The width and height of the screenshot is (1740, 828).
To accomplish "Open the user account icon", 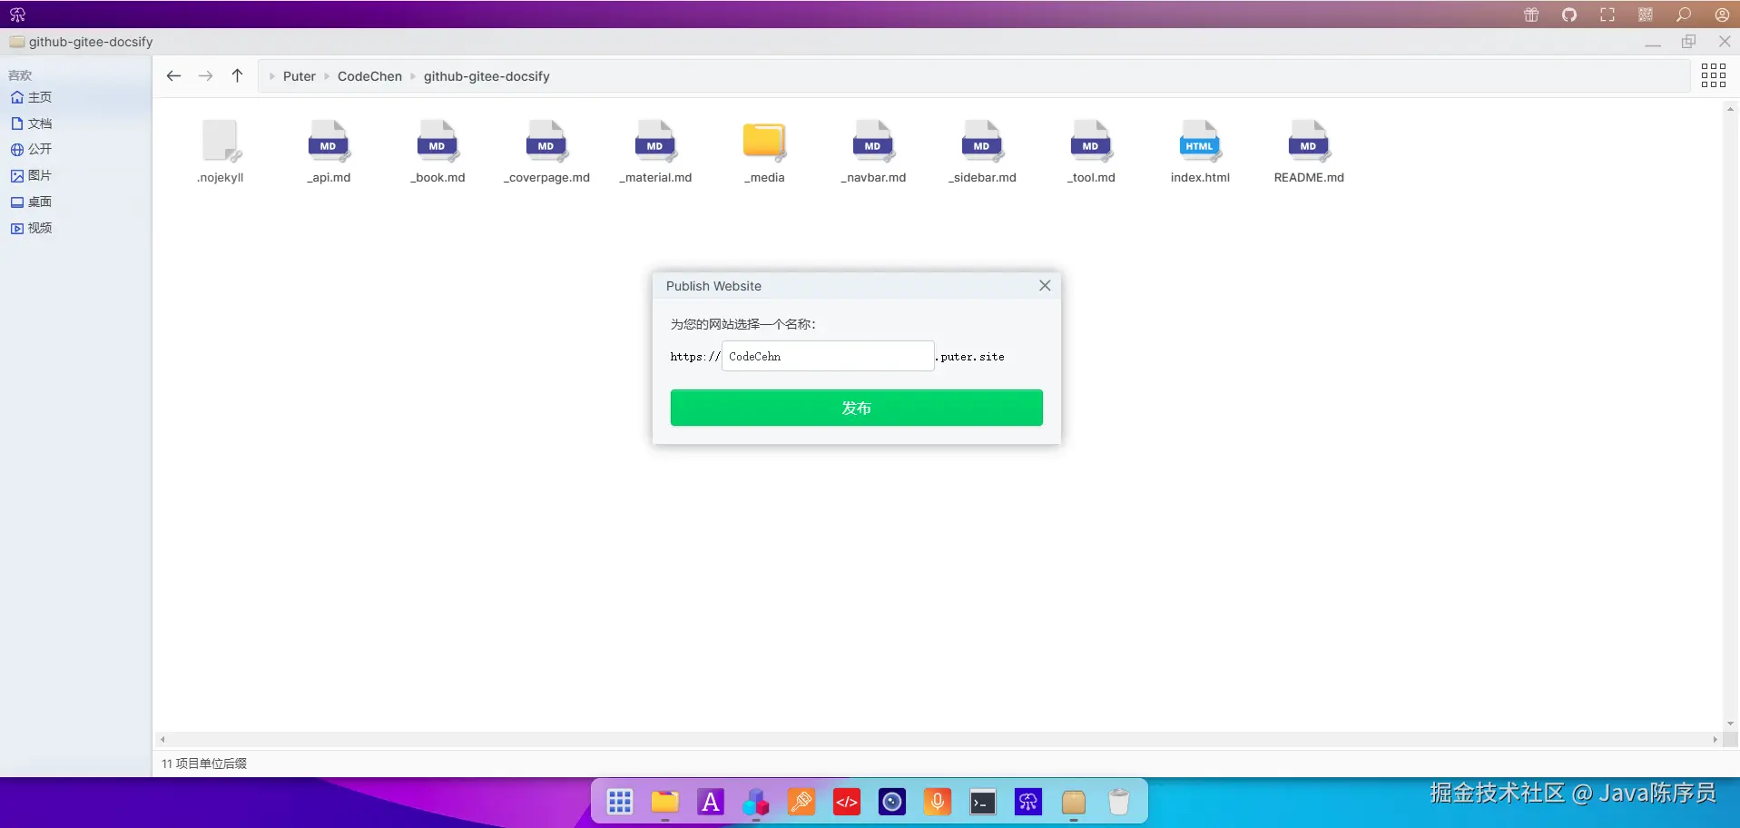I will (x=1722, y=15).
